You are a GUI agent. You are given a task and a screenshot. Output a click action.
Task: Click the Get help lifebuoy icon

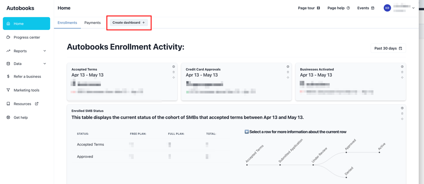(8, 117)
